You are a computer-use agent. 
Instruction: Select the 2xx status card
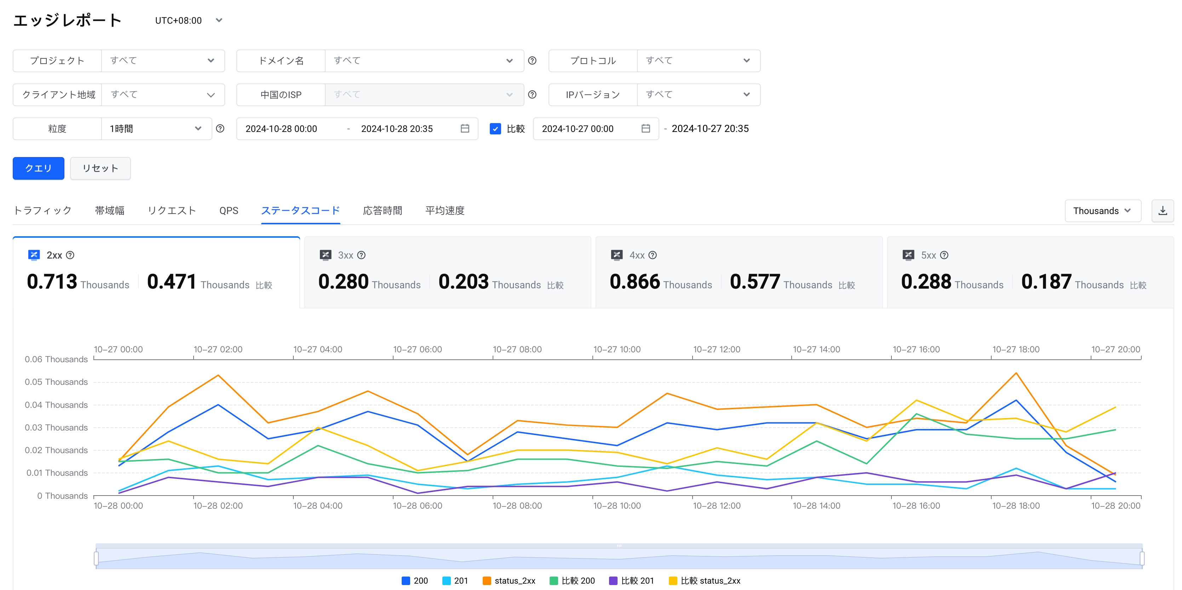(156, 272)
